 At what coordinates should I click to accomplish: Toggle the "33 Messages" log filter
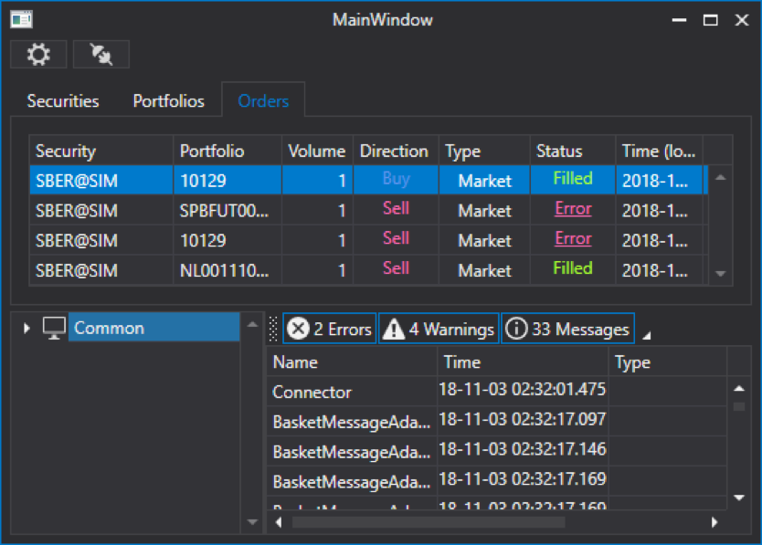tap(567, 328)
